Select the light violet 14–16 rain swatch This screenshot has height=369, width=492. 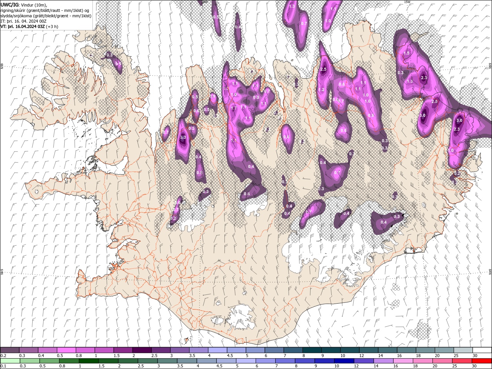point(384,361)
